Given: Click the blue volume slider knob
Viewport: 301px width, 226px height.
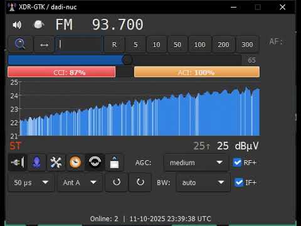Looking at the screenshot, I should click(127, 60).
